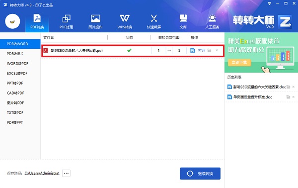Click the PDF file icon in the list row

point(46,50)
